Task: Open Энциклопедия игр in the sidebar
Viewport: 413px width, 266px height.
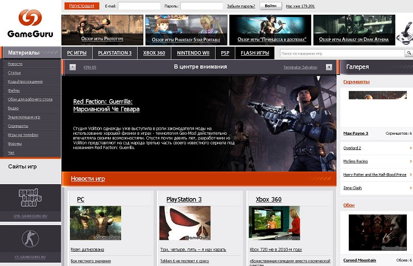Action: pyautogui.click(x=24, y=117)
